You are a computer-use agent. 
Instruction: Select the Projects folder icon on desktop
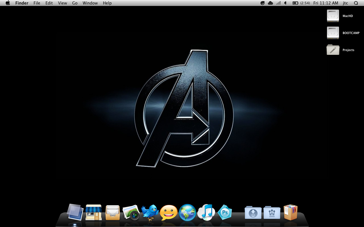pos(333,50)
